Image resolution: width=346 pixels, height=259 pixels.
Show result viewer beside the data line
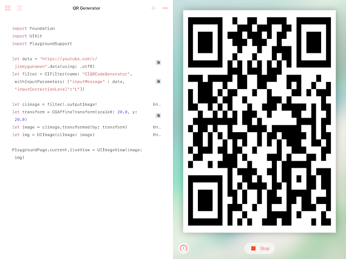click(x=158, y=63)
